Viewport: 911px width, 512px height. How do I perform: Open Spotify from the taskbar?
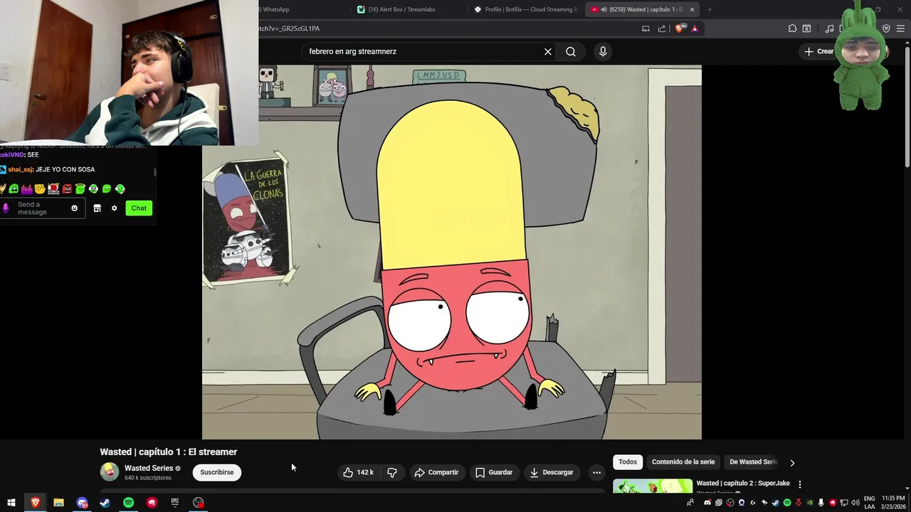(x=128, y=503)
